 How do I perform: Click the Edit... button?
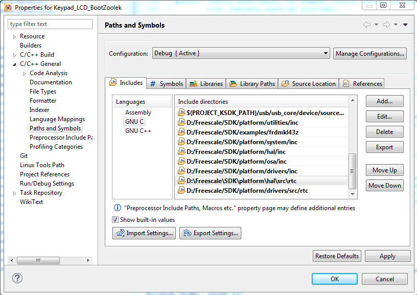(385, 117)
